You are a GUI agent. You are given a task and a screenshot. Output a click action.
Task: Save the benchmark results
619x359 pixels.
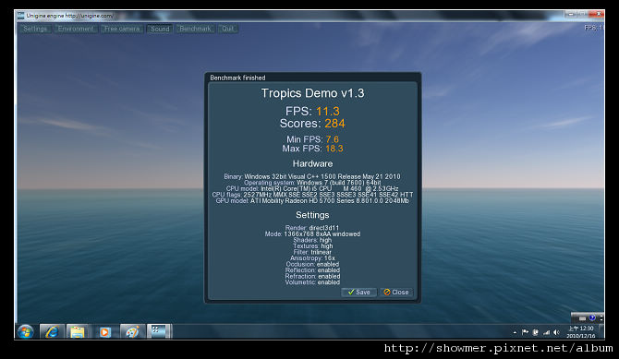358,293
